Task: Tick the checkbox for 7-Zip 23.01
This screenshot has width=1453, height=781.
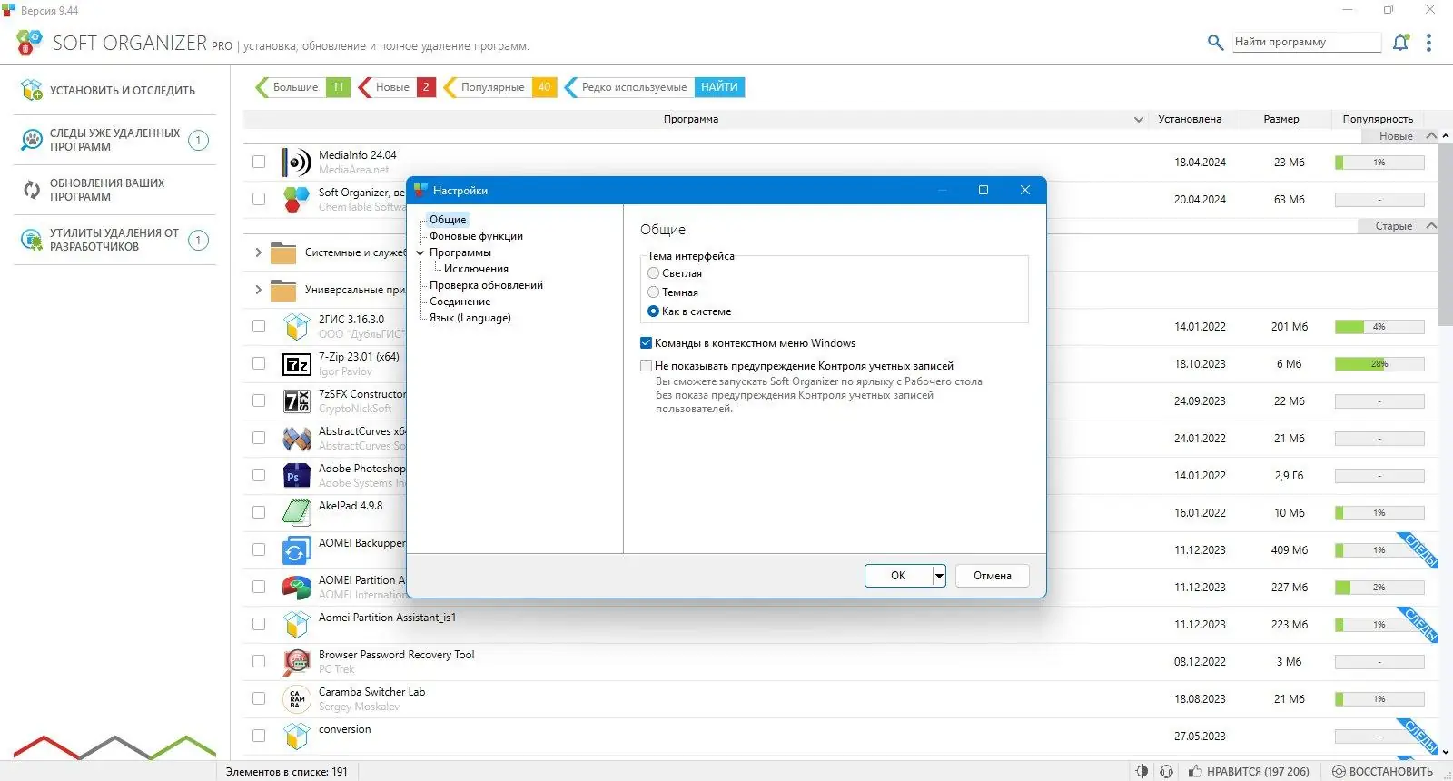Action: pyautogui.click(x=259, y=363)
